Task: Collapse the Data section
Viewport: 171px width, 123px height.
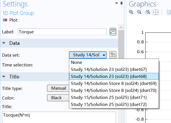Action: pyautogui.click(x=4, y=43)
